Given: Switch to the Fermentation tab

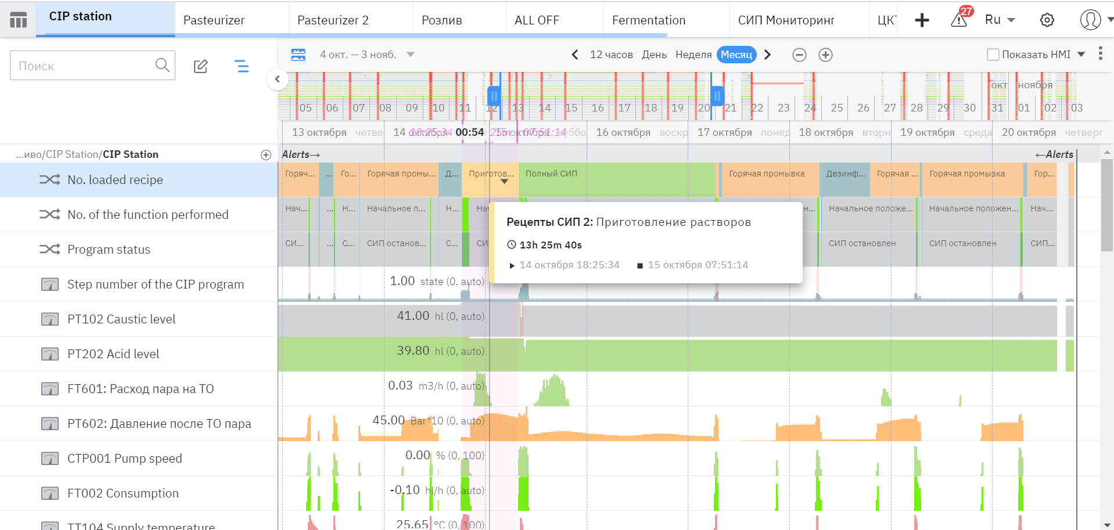Looking at the screenshot, I should (648, 20).
